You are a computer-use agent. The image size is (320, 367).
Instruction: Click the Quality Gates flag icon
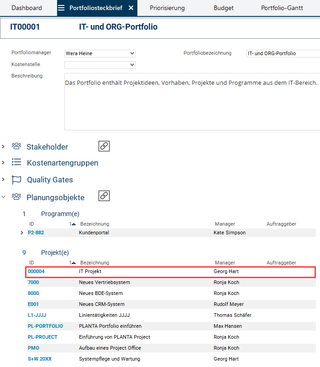click(x=16, y=180)
